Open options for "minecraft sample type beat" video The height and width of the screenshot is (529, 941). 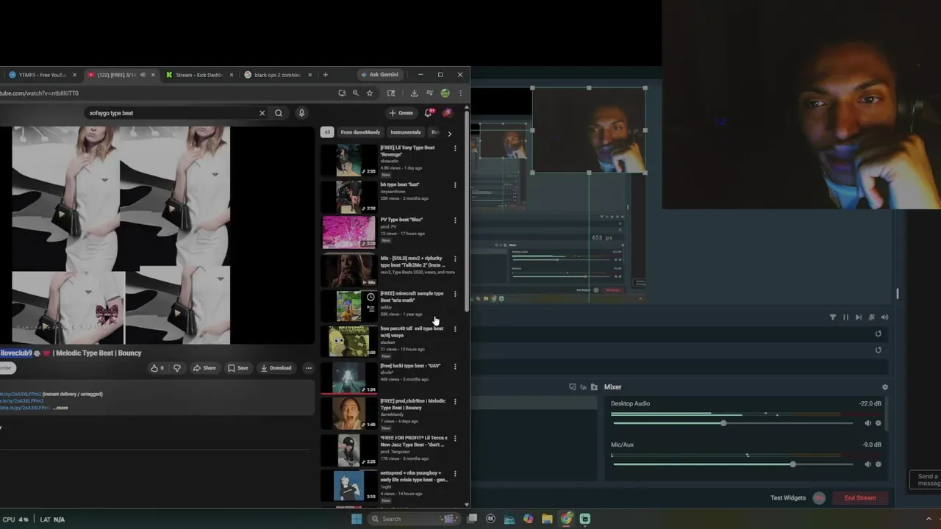(x=455, y=294)
